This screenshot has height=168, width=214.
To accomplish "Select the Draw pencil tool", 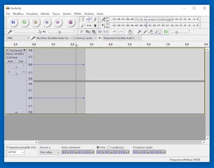I will tap(95, 19).
